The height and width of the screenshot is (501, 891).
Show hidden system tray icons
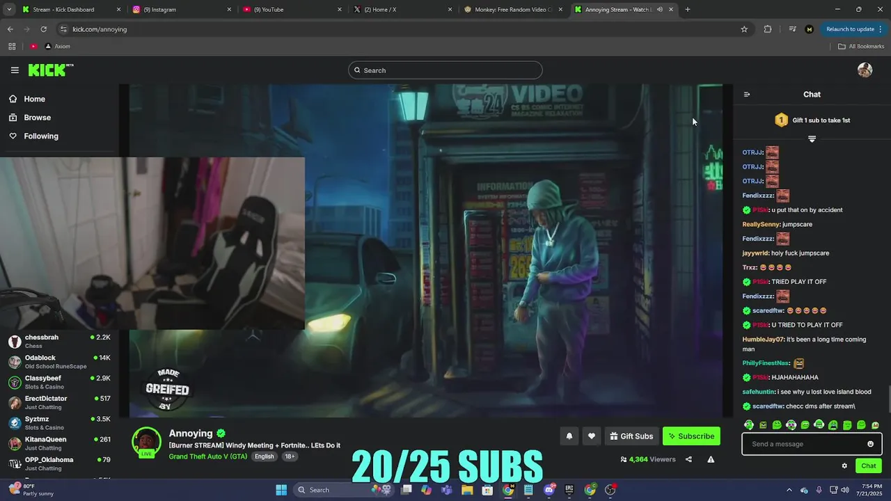[789, 490]
